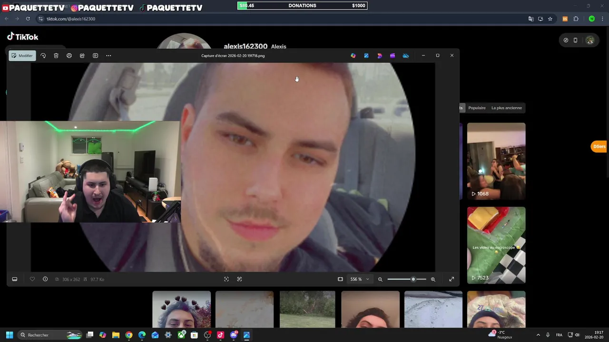This screenshot has height=342, width=609.
Task: Open the Windows Start menu
Action: point(9,335)
